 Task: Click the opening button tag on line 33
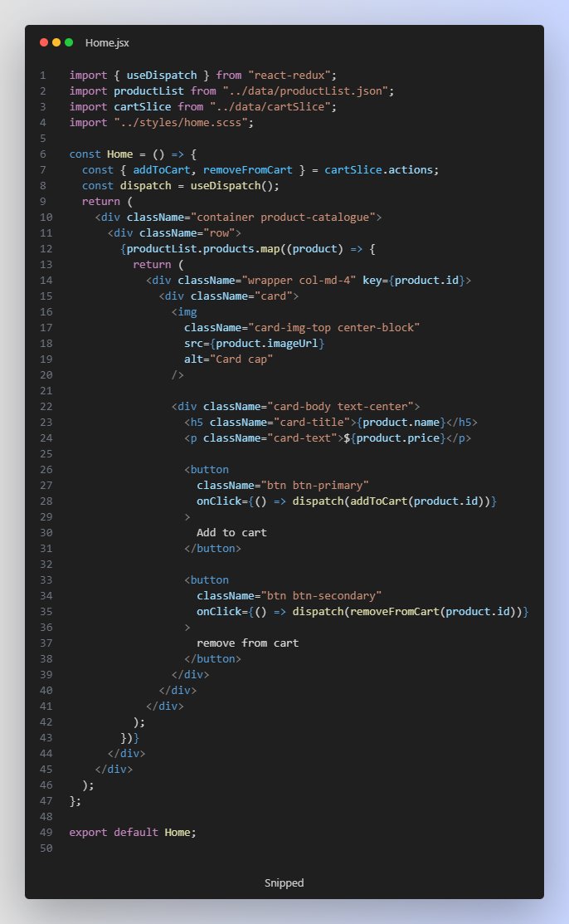click(x=207, y=579)
